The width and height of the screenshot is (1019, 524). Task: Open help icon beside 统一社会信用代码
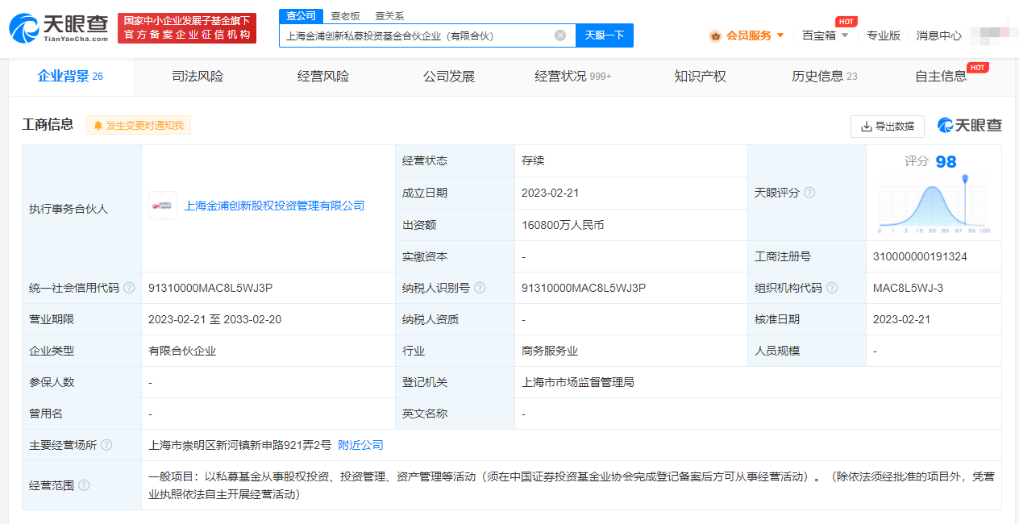click(x=129, y=288)
